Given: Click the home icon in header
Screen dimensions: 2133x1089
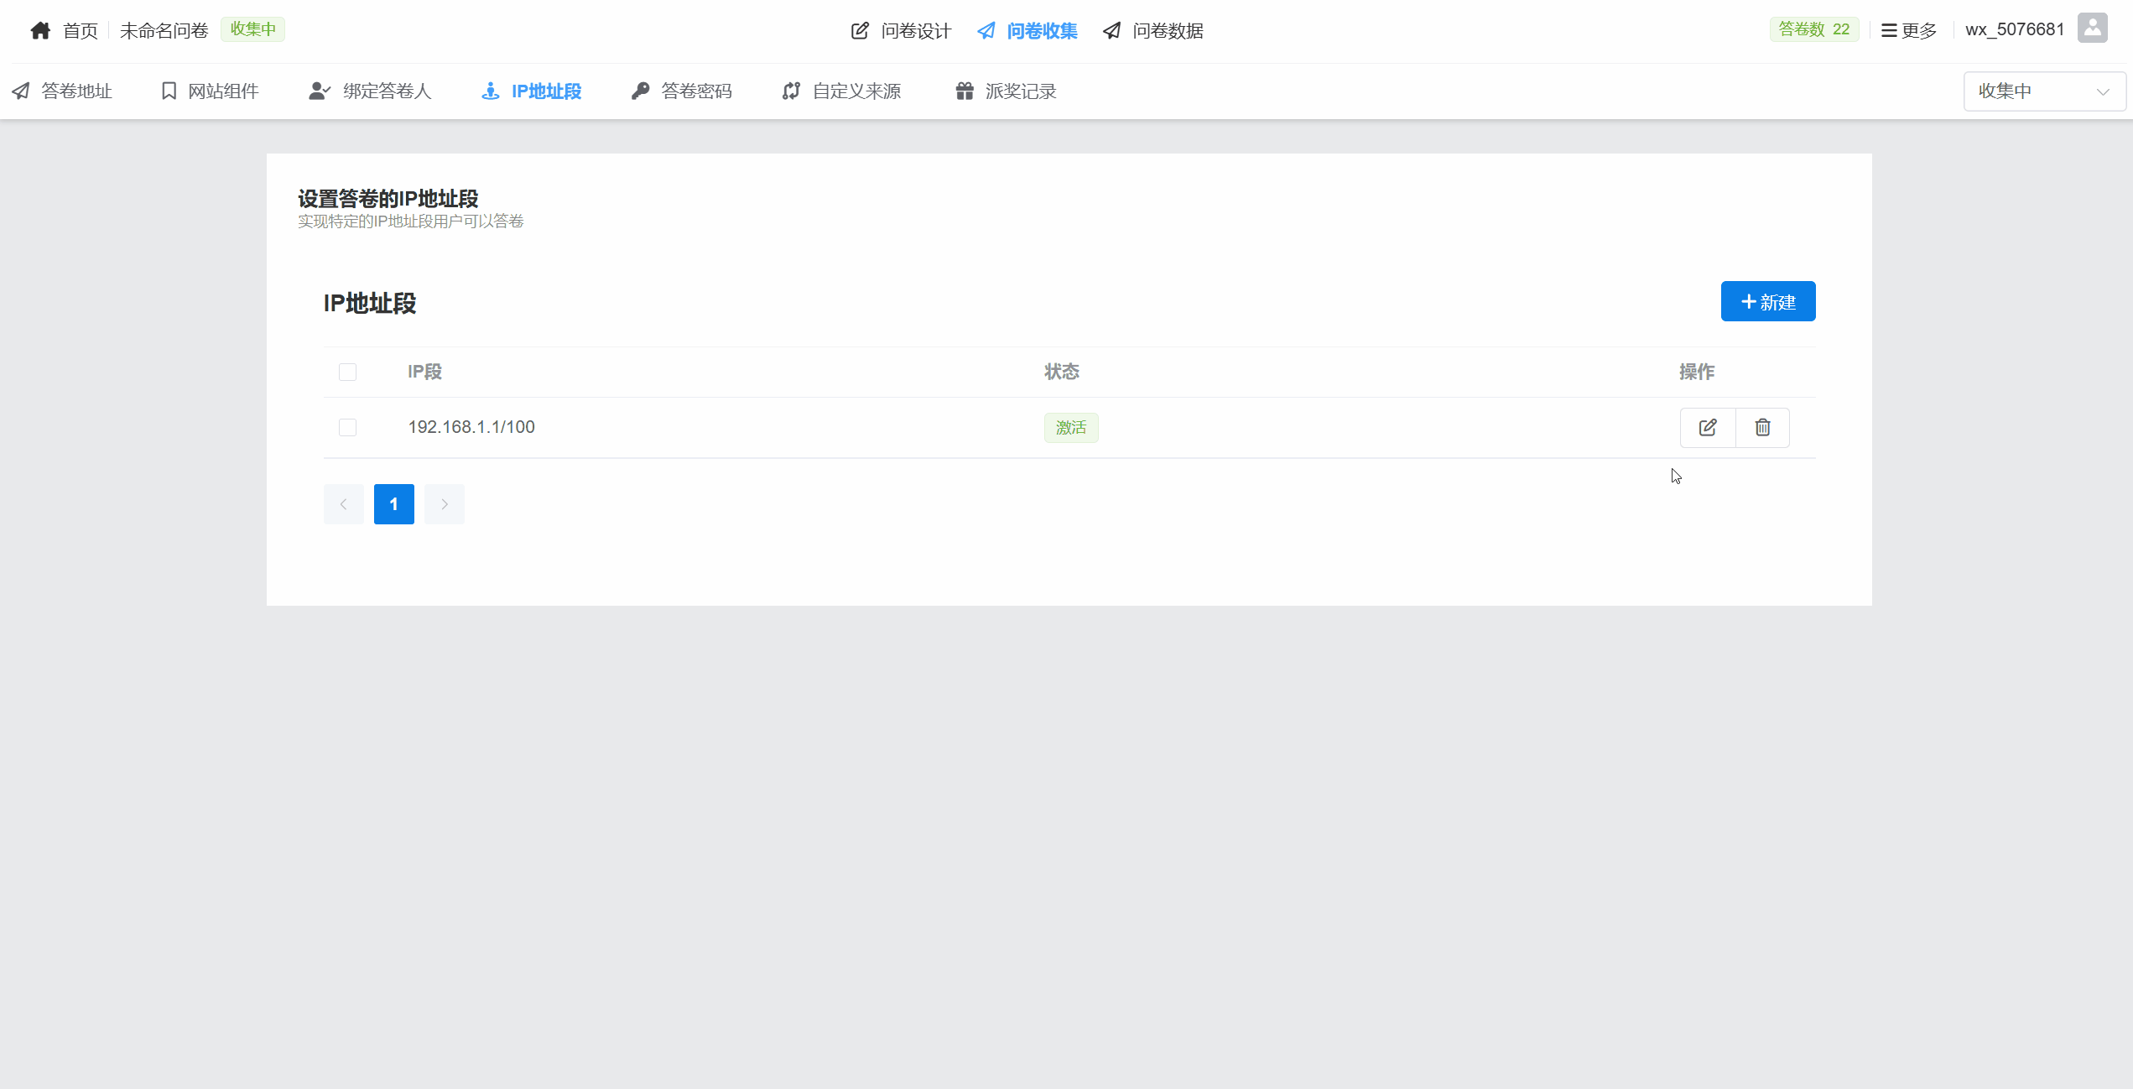Looking at the screenshot, I should pos(40,31).
